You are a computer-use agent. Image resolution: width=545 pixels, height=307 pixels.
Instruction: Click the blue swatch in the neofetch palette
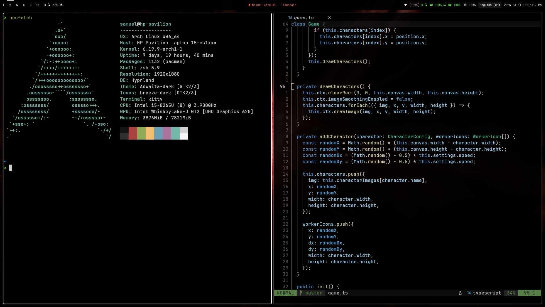pyautogui.click(x=158, y=133)
